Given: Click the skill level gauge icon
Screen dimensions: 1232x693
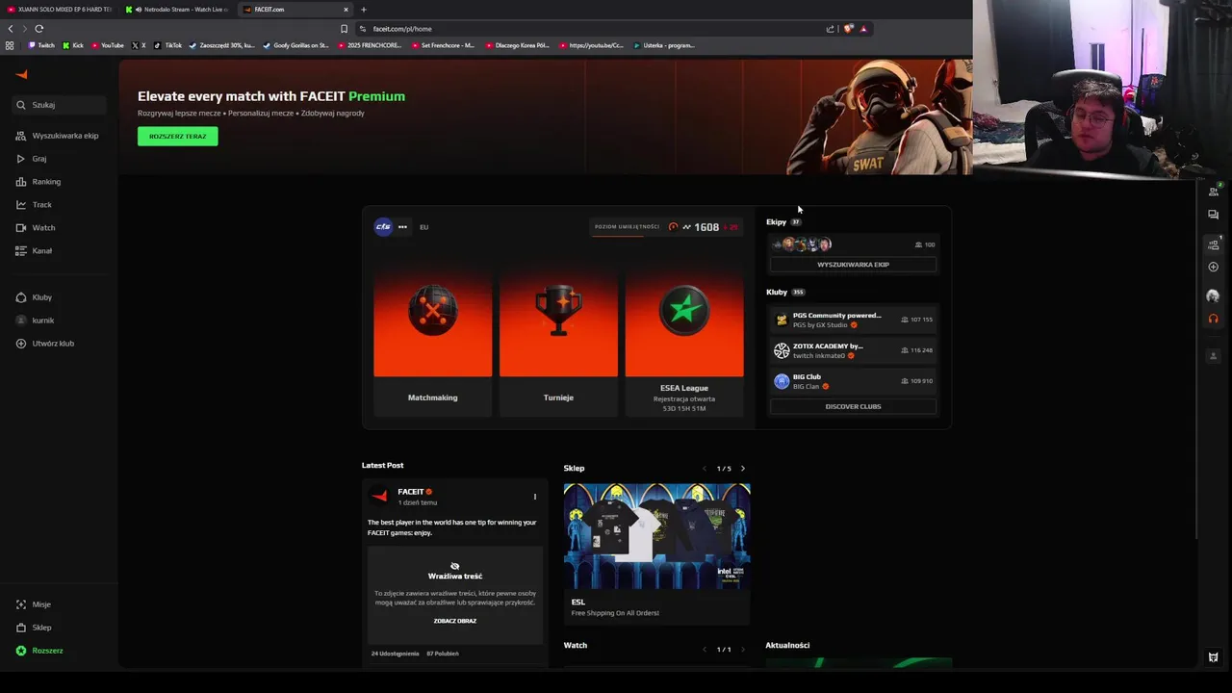Looking at the screenshot, I should coord(673,227).
